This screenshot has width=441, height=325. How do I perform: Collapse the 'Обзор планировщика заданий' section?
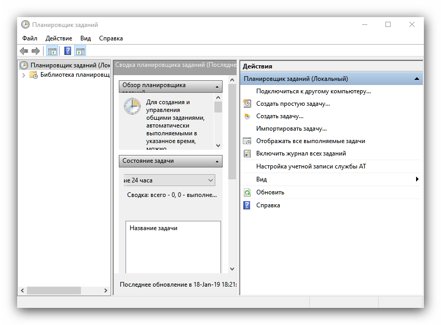(x=218, y=87)
